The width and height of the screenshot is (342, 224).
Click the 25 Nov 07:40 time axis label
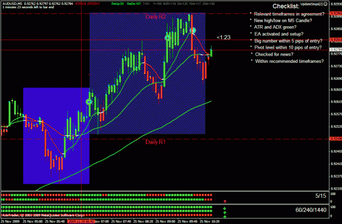(x=121, y=222)
